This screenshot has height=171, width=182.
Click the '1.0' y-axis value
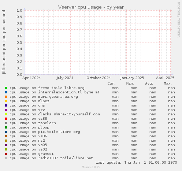click(19, 10)
